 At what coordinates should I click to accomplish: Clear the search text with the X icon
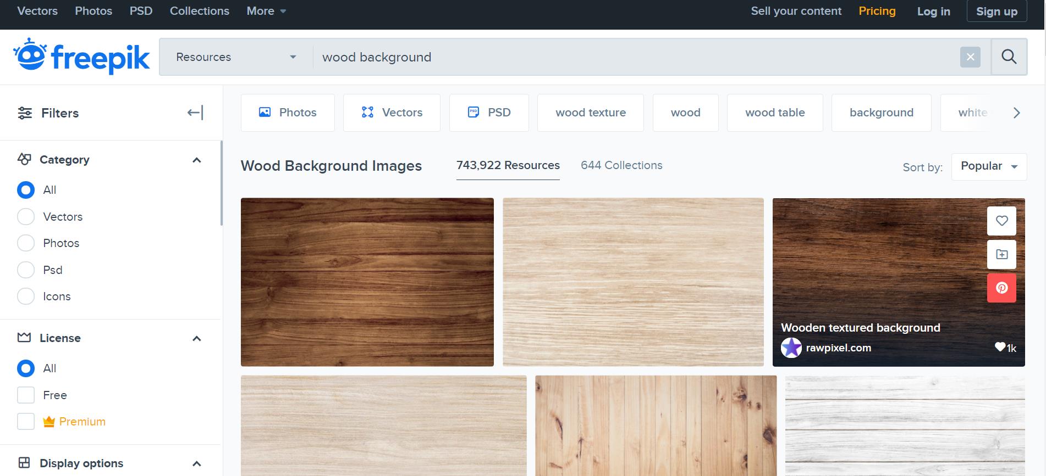pos(970,57)
